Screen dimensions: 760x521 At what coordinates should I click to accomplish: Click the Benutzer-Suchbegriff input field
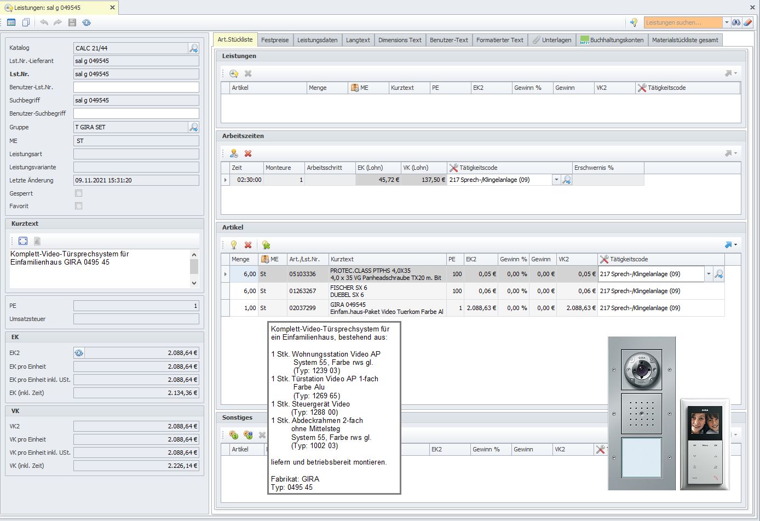coord(136,113)
